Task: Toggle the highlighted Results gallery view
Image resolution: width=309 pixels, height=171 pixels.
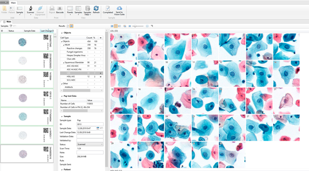Action: [x=71, y=26]
